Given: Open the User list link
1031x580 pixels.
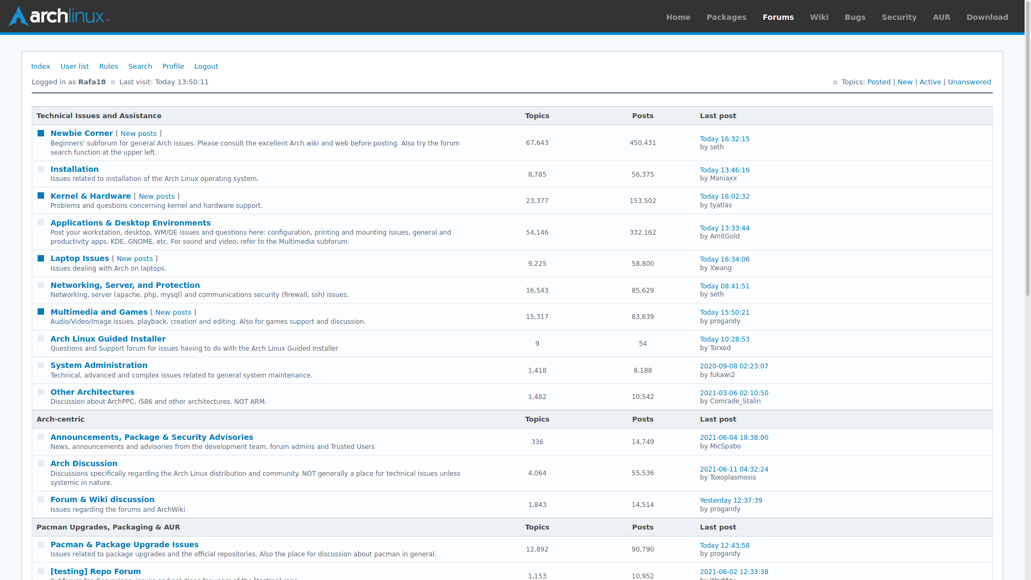Looking at the screenshot, I should click(x=75, y=67).
